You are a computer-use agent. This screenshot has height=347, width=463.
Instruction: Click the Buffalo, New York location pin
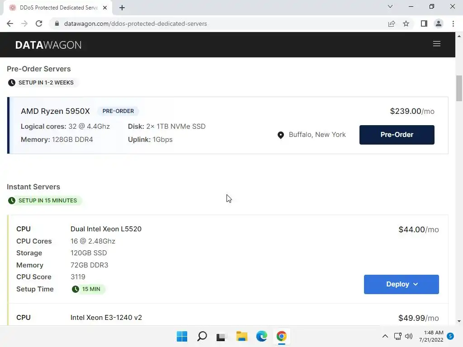281,135
